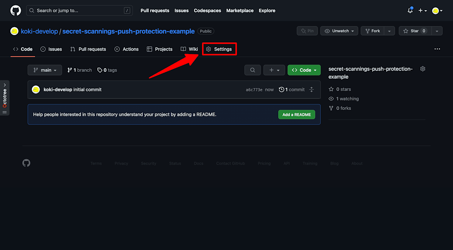Open the koki-develop owner link
This screenshot has width=453, height=250.
(x=39, y=31)
